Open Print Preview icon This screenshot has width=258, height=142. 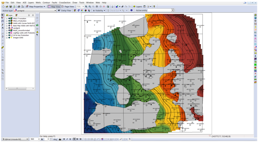click(22, 7)
